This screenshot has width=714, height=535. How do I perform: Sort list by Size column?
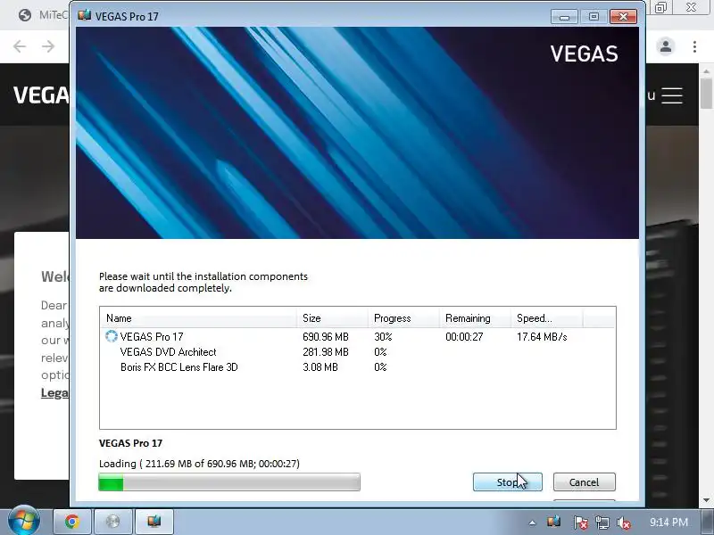click(x=332, y=318)
